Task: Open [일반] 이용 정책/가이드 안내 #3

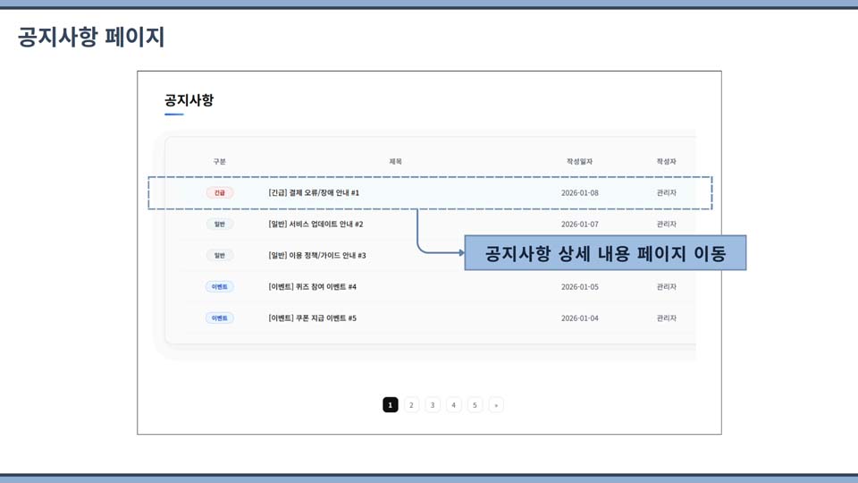Action: pyautogui.click(x=317, y=256)
